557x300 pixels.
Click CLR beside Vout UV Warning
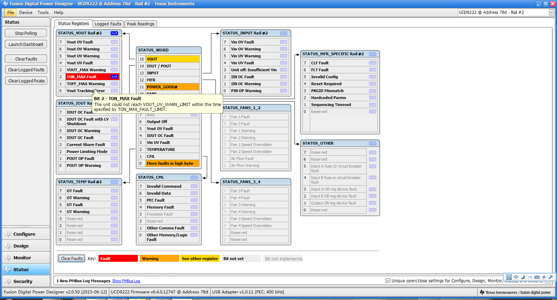[x=114, y=56]
